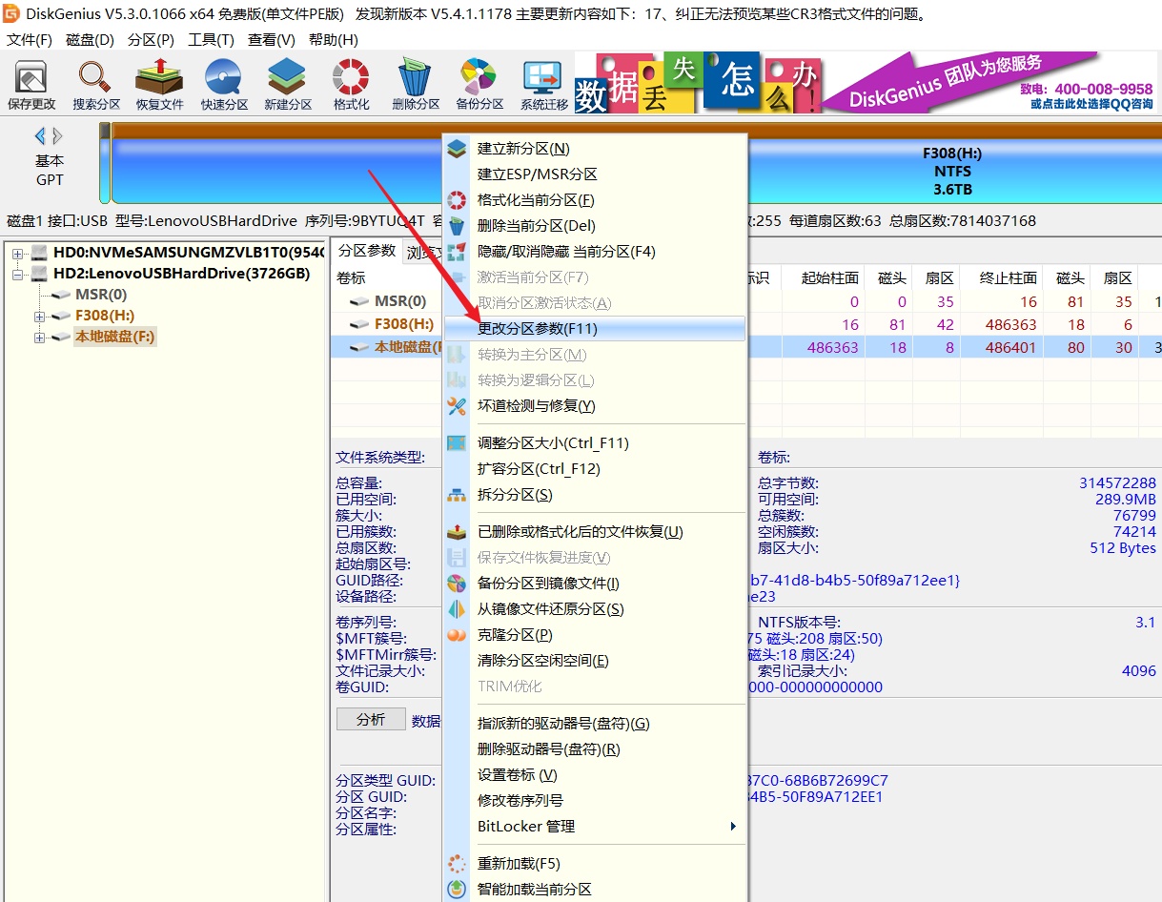Click Backup Partition (备份分区) toolbar icon
The width and height of the screenshot is (1162, 902).
tap(479, 84)
